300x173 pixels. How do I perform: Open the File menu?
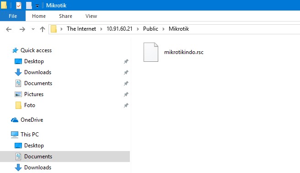(x=13, y=16)
